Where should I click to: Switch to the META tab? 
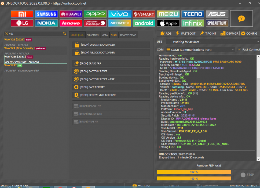[x=104, y=35]
